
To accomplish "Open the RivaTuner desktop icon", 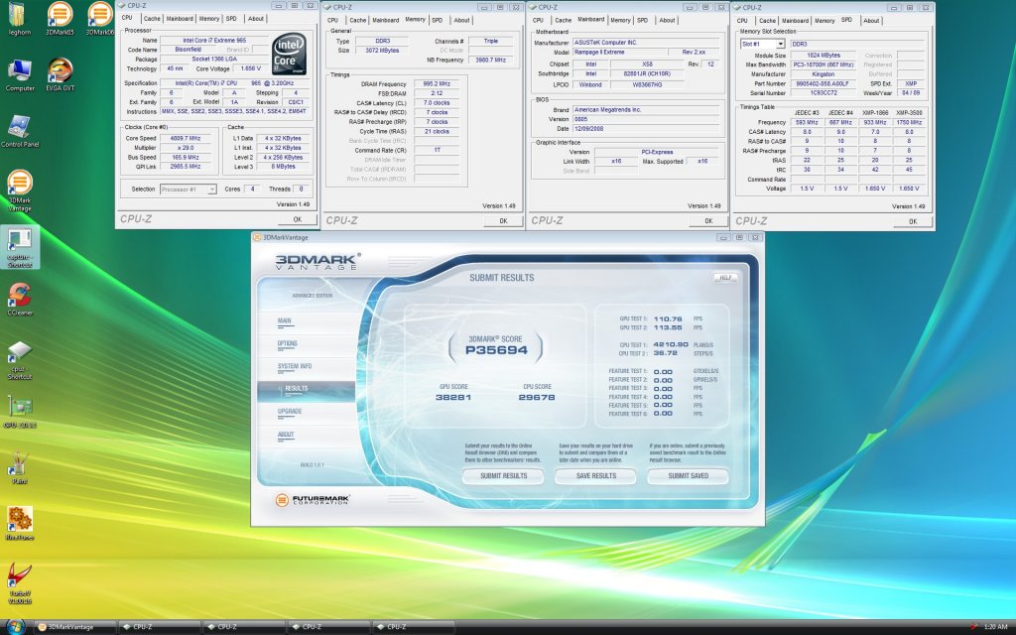I will coord(20,524).
